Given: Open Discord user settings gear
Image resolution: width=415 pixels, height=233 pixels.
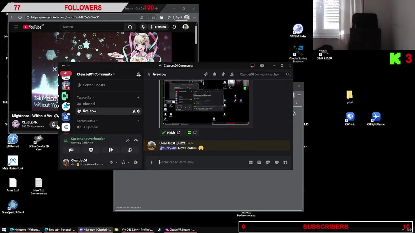Looking at the screenshot, I should tap(136, 162).
